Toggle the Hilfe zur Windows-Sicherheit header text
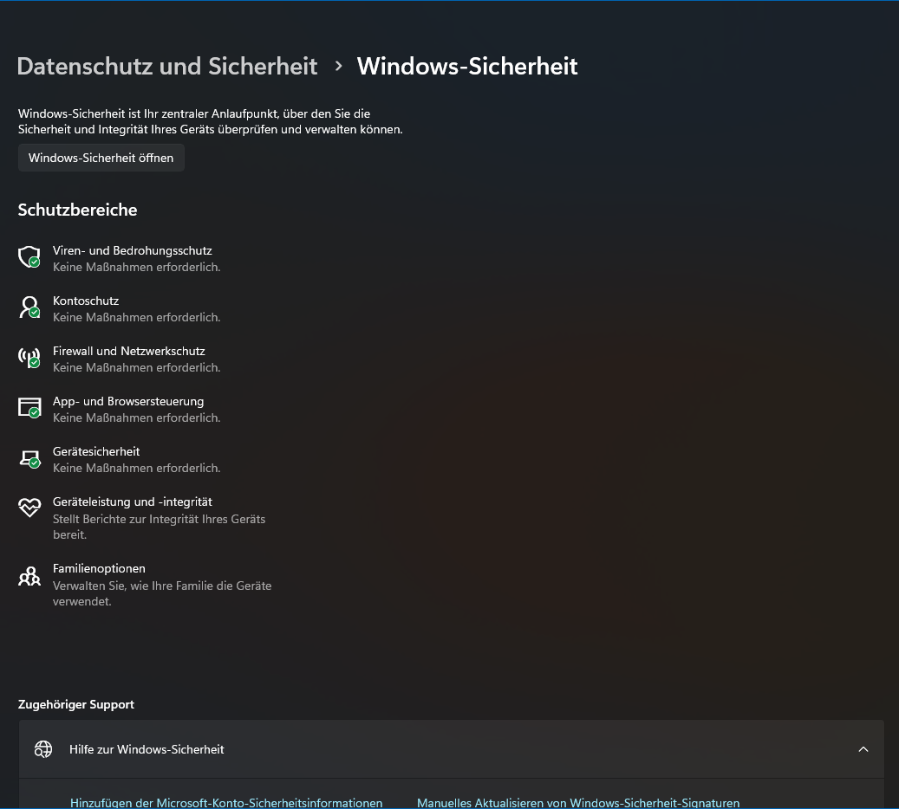 [147, 749]
